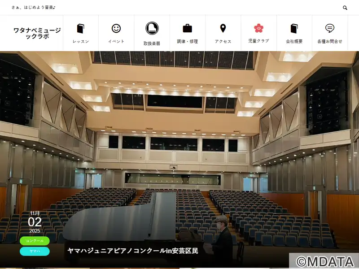Select the アクセス navigation label
The height and width of the screenshot is (269, 359).
223,41
